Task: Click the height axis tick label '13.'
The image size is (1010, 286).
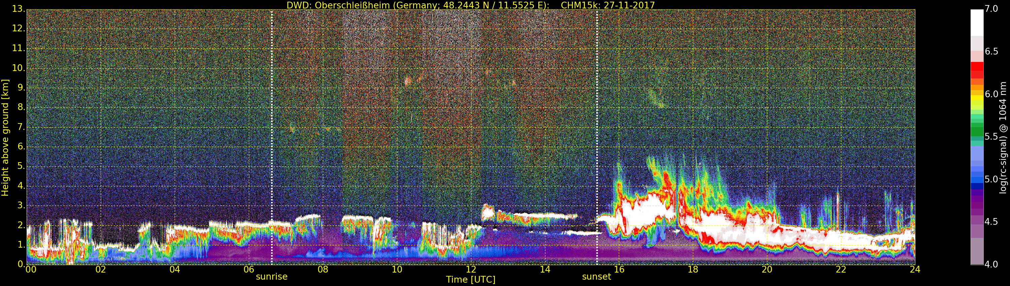Action: pyautogui.click(x=19, y=9)
